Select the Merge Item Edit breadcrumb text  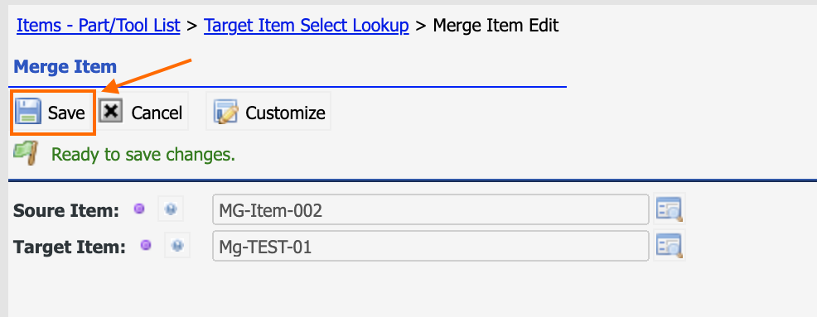pyautogui.click(x=496, y=25)
